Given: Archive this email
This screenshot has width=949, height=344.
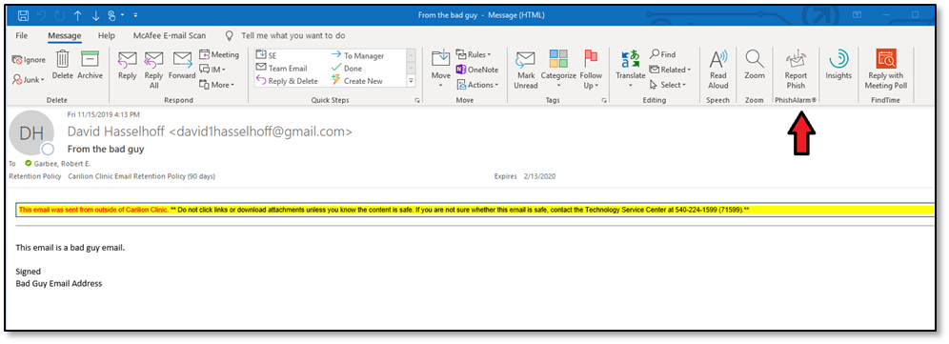Looking at the screenshot, I should (x=90, y=65).
